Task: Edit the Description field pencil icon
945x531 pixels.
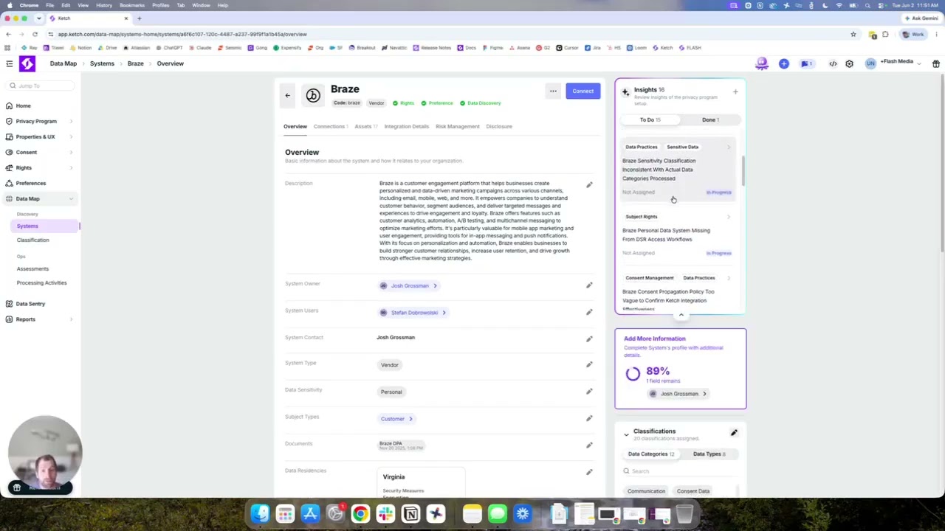Action: coord(589,184)
